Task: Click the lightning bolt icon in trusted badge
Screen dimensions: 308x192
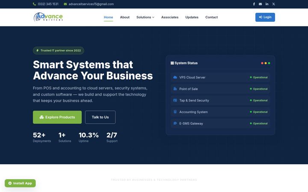Action: [37, 50]
